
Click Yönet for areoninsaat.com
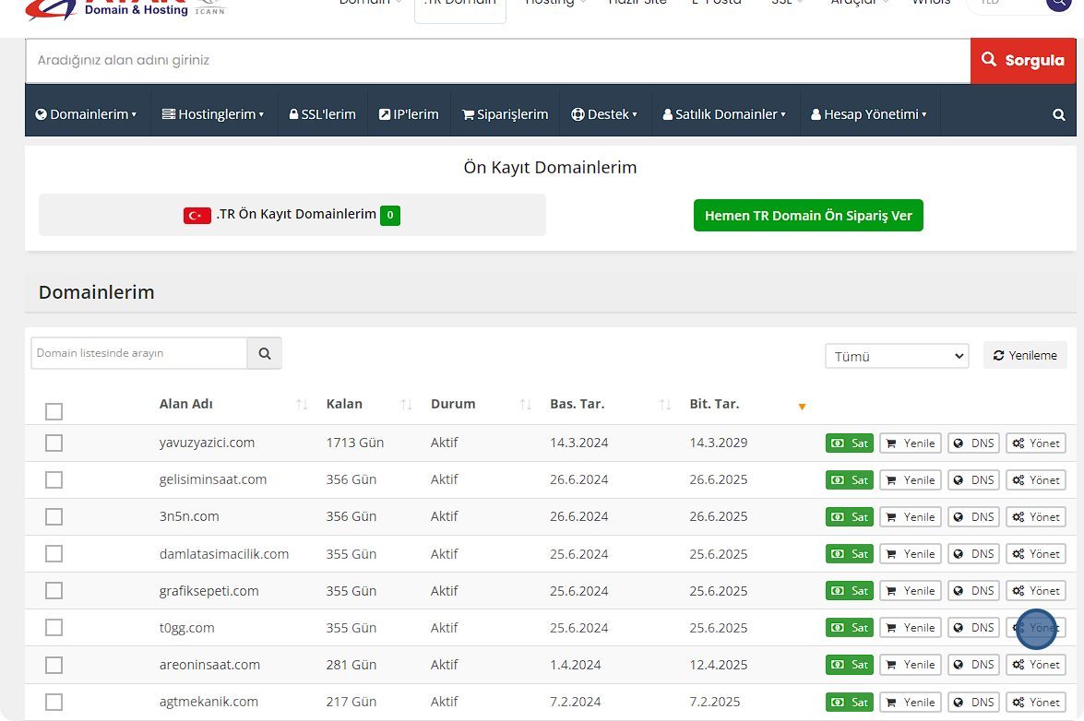pos(1036,665)
